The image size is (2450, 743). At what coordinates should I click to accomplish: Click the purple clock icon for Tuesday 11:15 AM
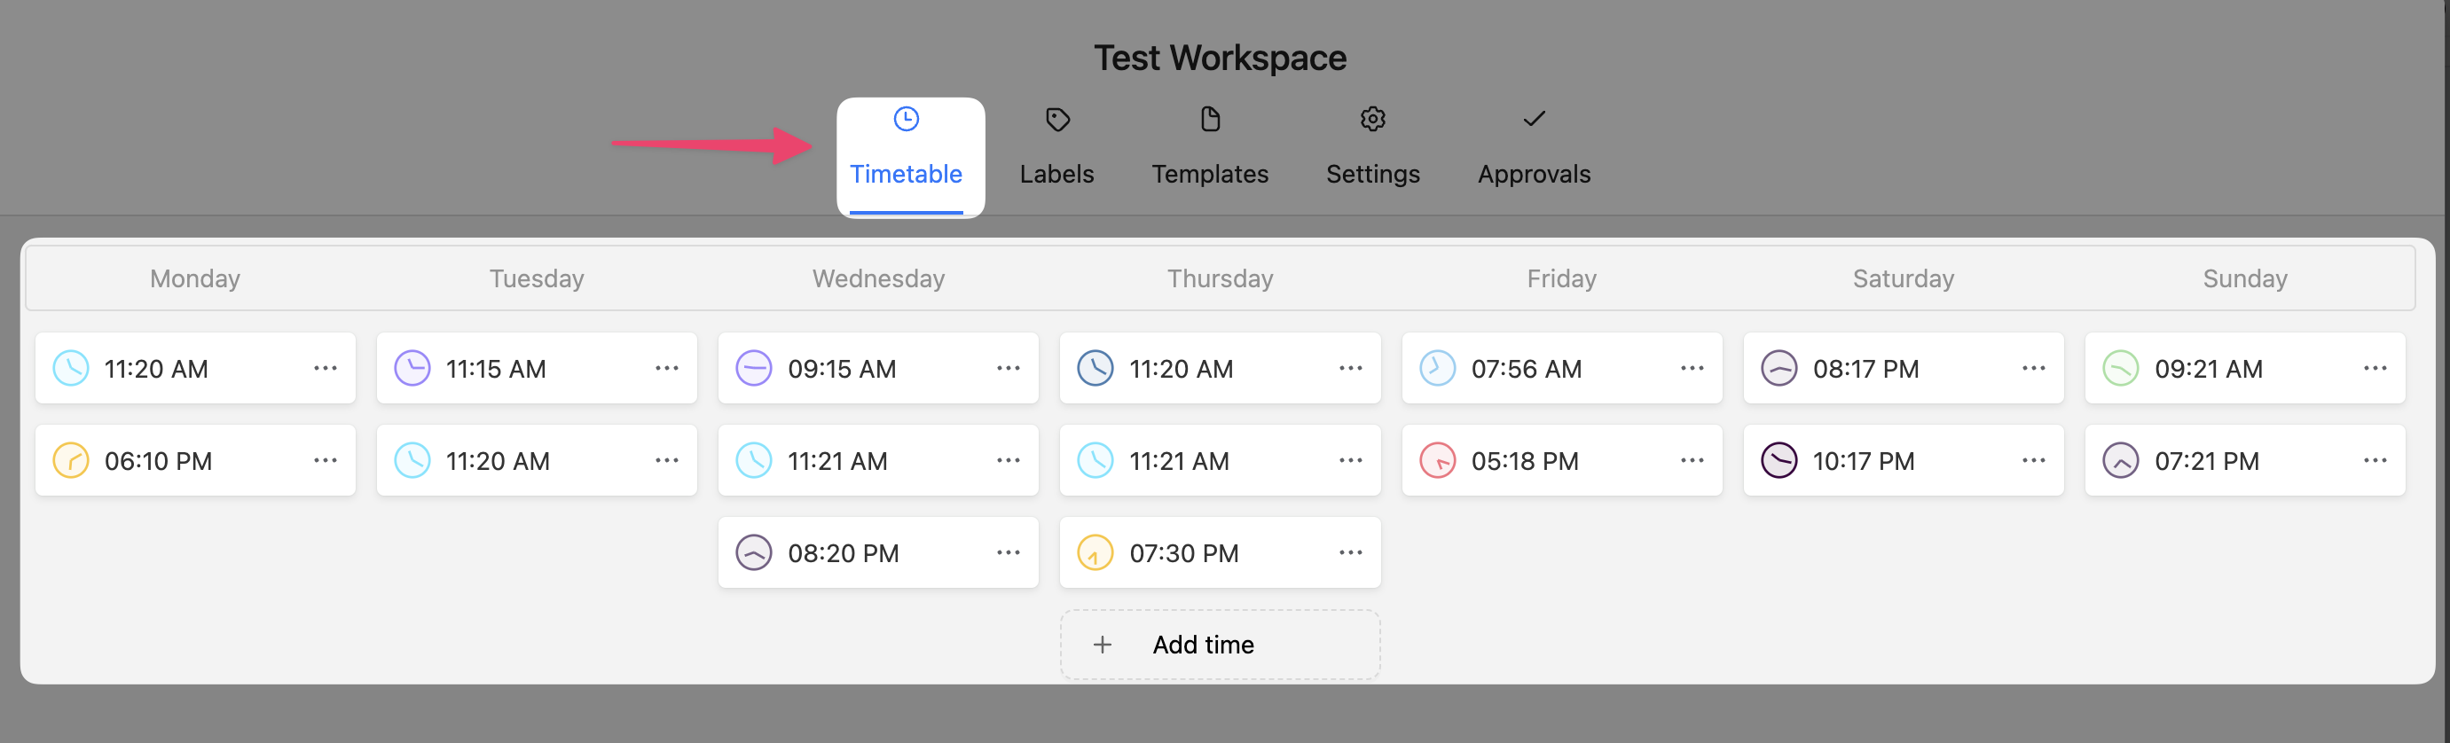[412, 369]
